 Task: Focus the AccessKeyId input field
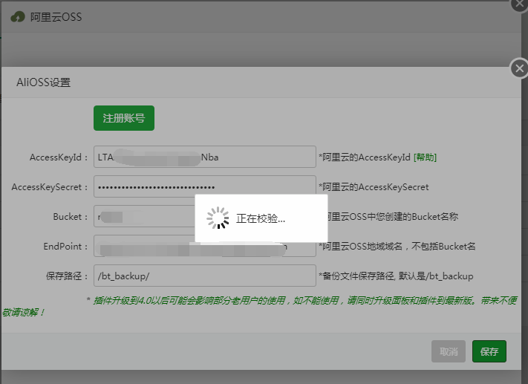point(205,157)
